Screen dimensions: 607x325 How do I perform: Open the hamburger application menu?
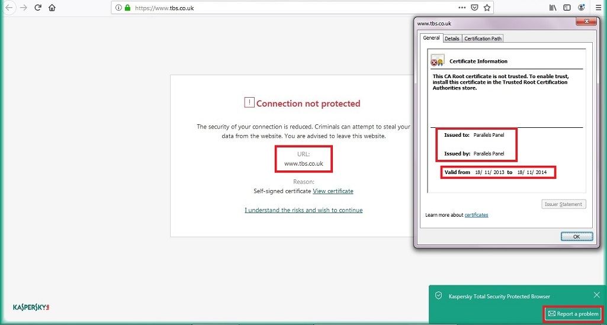click(x=599, y=8)
